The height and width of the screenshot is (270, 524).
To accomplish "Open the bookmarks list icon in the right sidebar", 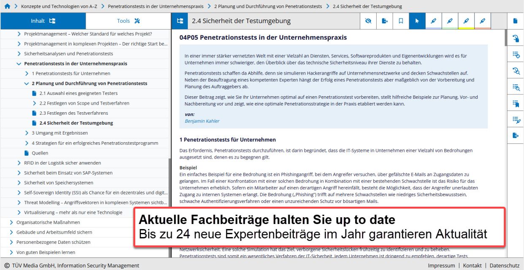I will [515, 103].
